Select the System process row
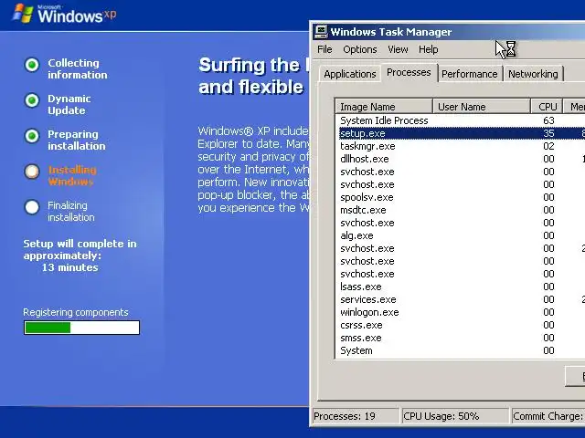Viewport: 585px width, 438px height. (461, 350)
